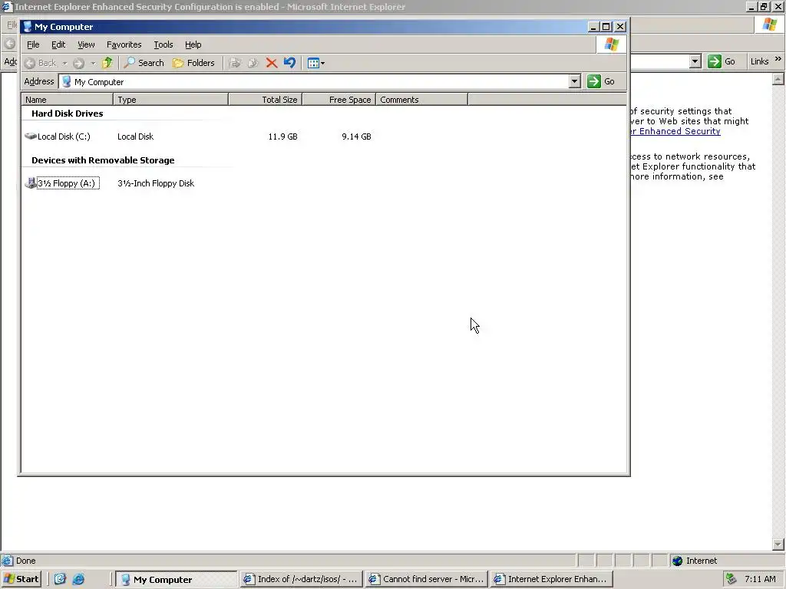
Task: Open Enhanced Security link in Internet Explorer
Action: point(675,131)
